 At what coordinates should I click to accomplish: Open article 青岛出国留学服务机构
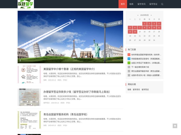65,114
